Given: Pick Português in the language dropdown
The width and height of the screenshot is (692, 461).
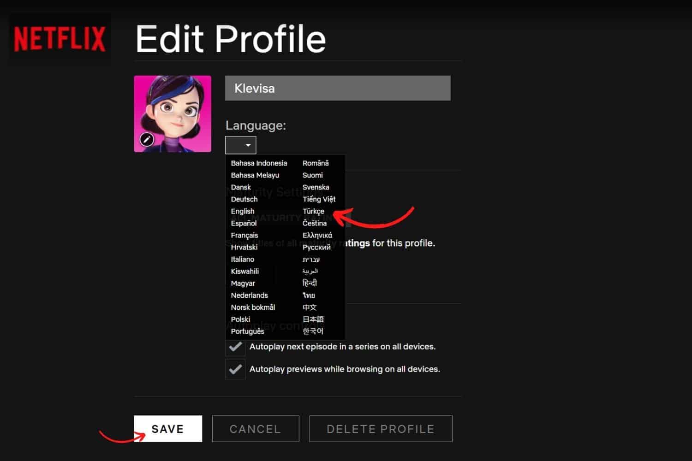Looking at the screenshot, I should (248, 331).
